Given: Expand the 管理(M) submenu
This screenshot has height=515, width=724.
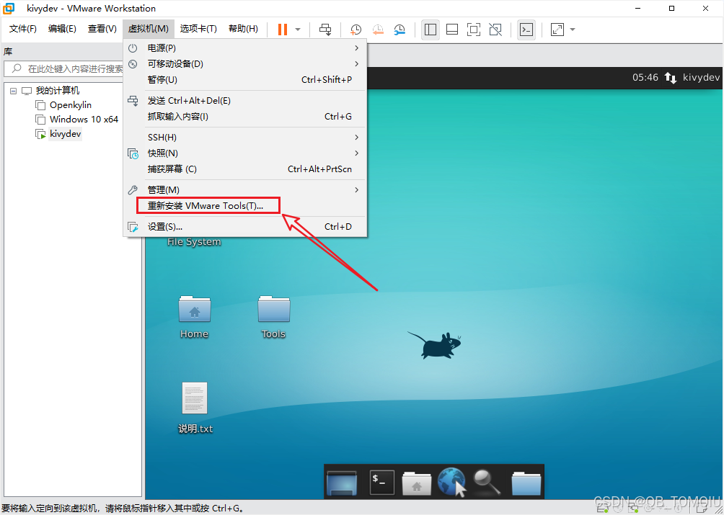Looking at the screenshot, I should pos(245,190).
